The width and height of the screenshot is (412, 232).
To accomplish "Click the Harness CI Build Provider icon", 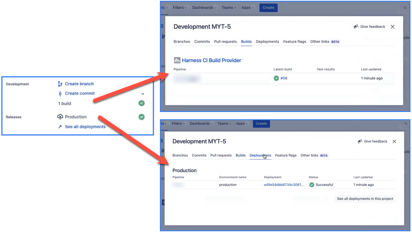I will pyautogui.click(x=177, y=60).
